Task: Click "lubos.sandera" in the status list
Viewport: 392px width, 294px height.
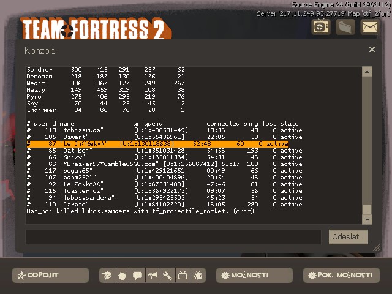Action: (87, 198)
